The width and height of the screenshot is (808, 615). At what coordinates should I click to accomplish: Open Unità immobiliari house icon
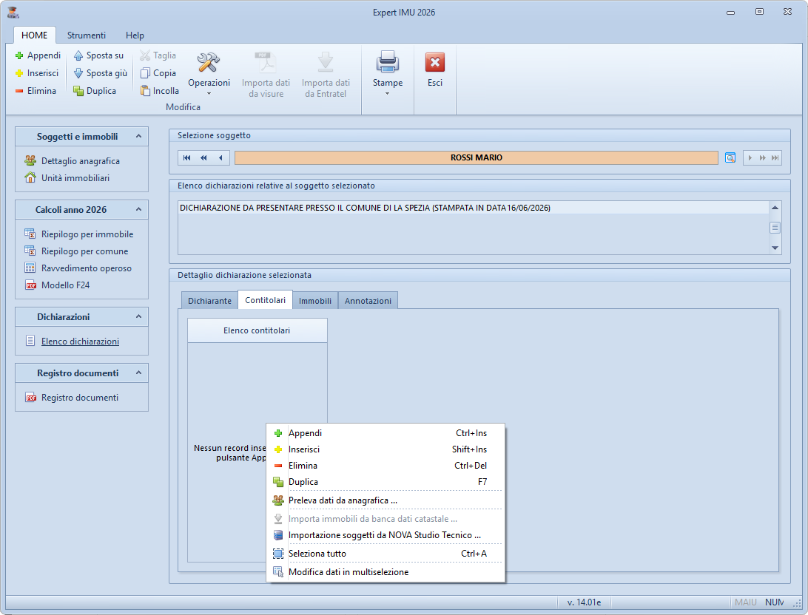(30, 178)
